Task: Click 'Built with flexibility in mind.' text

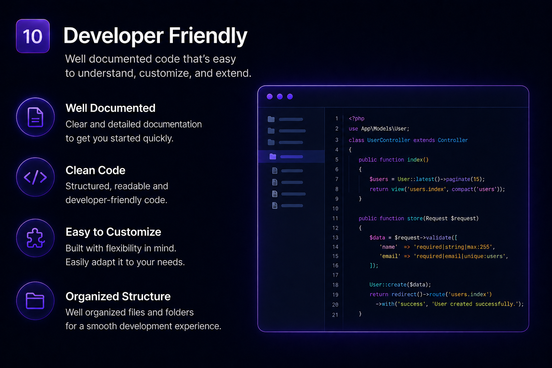Action: pyautogui.click(x=121, y=248)
